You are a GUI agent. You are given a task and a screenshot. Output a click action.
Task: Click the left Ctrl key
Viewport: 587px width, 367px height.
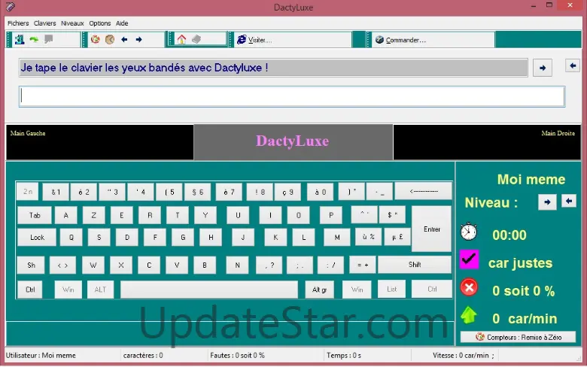30,290
